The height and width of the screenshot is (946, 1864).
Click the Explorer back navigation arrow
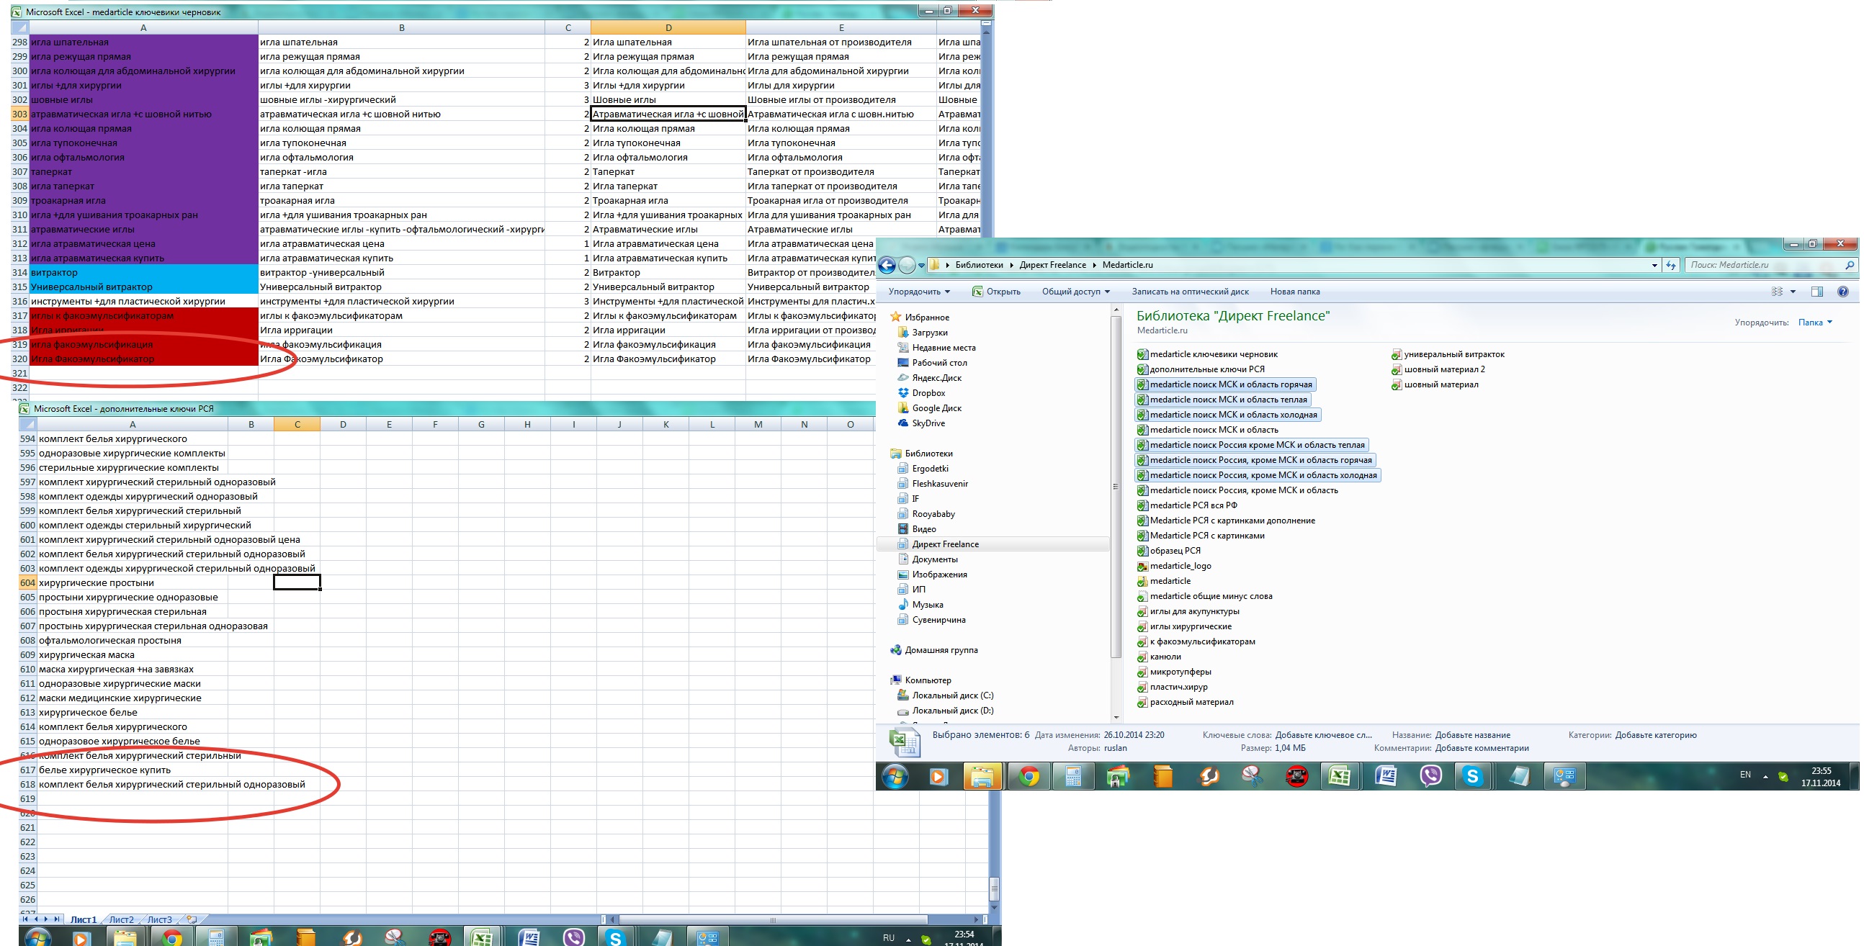tap(887, 266)
